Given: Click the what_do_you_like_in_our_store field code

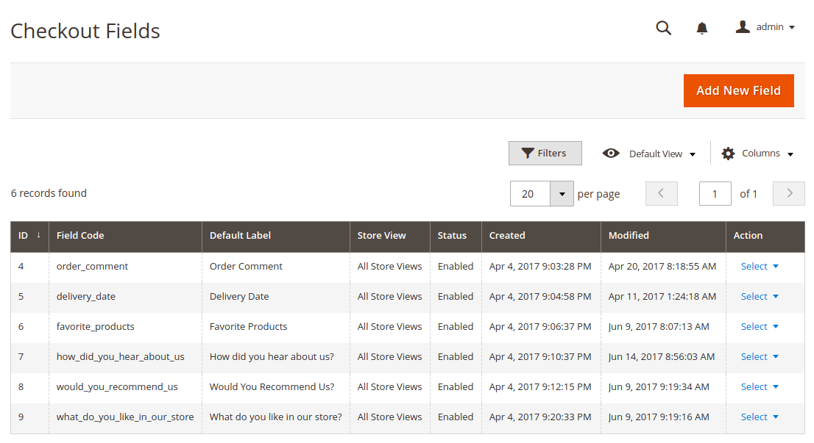Looking at the screenshot, I should [125, 417].
